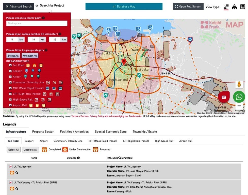The image size is (248, 195).
Task: Click the Database Map button
Action: pyautogui.click(x=124, y=7)
